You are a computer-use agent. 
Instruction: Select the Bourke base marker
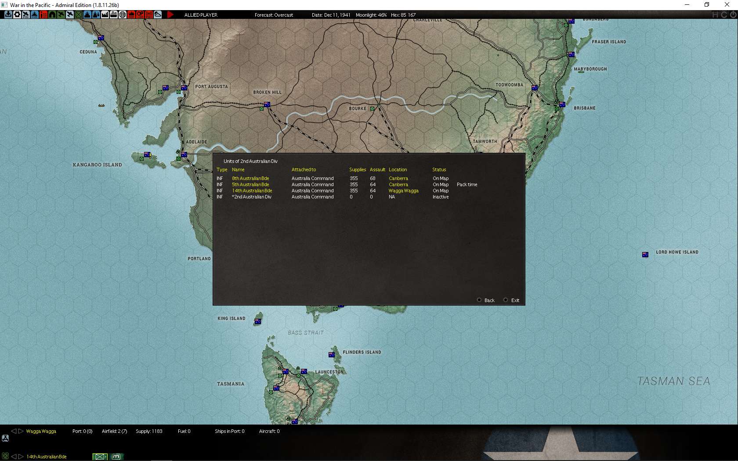point(372,108)
